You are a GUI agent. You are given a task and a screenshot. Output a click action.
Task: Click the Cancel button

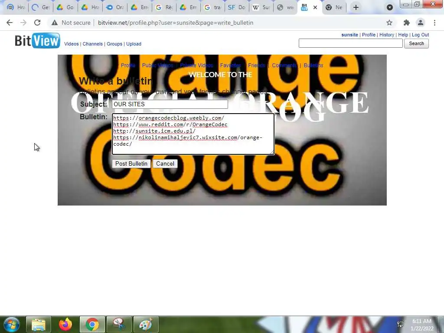point(165,163)
